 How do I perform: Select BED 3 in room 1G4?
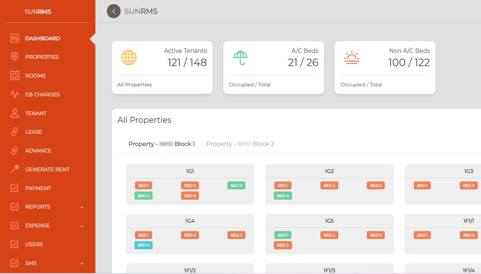[236, 235]
